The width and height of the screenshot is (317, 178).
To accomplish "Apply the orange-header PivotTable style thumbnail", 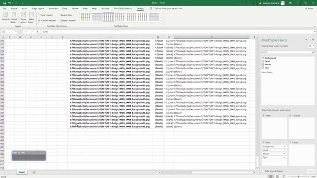I will (x=120, y=17).
